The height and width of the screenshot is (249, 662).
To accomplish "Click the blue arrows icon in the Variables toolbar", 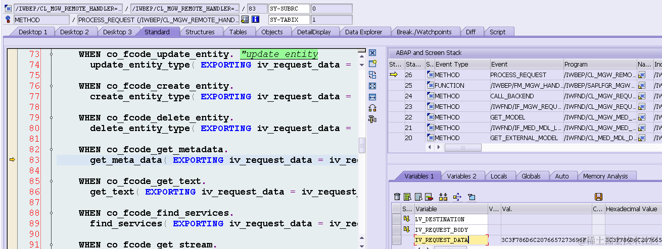I will click(457, 197).
